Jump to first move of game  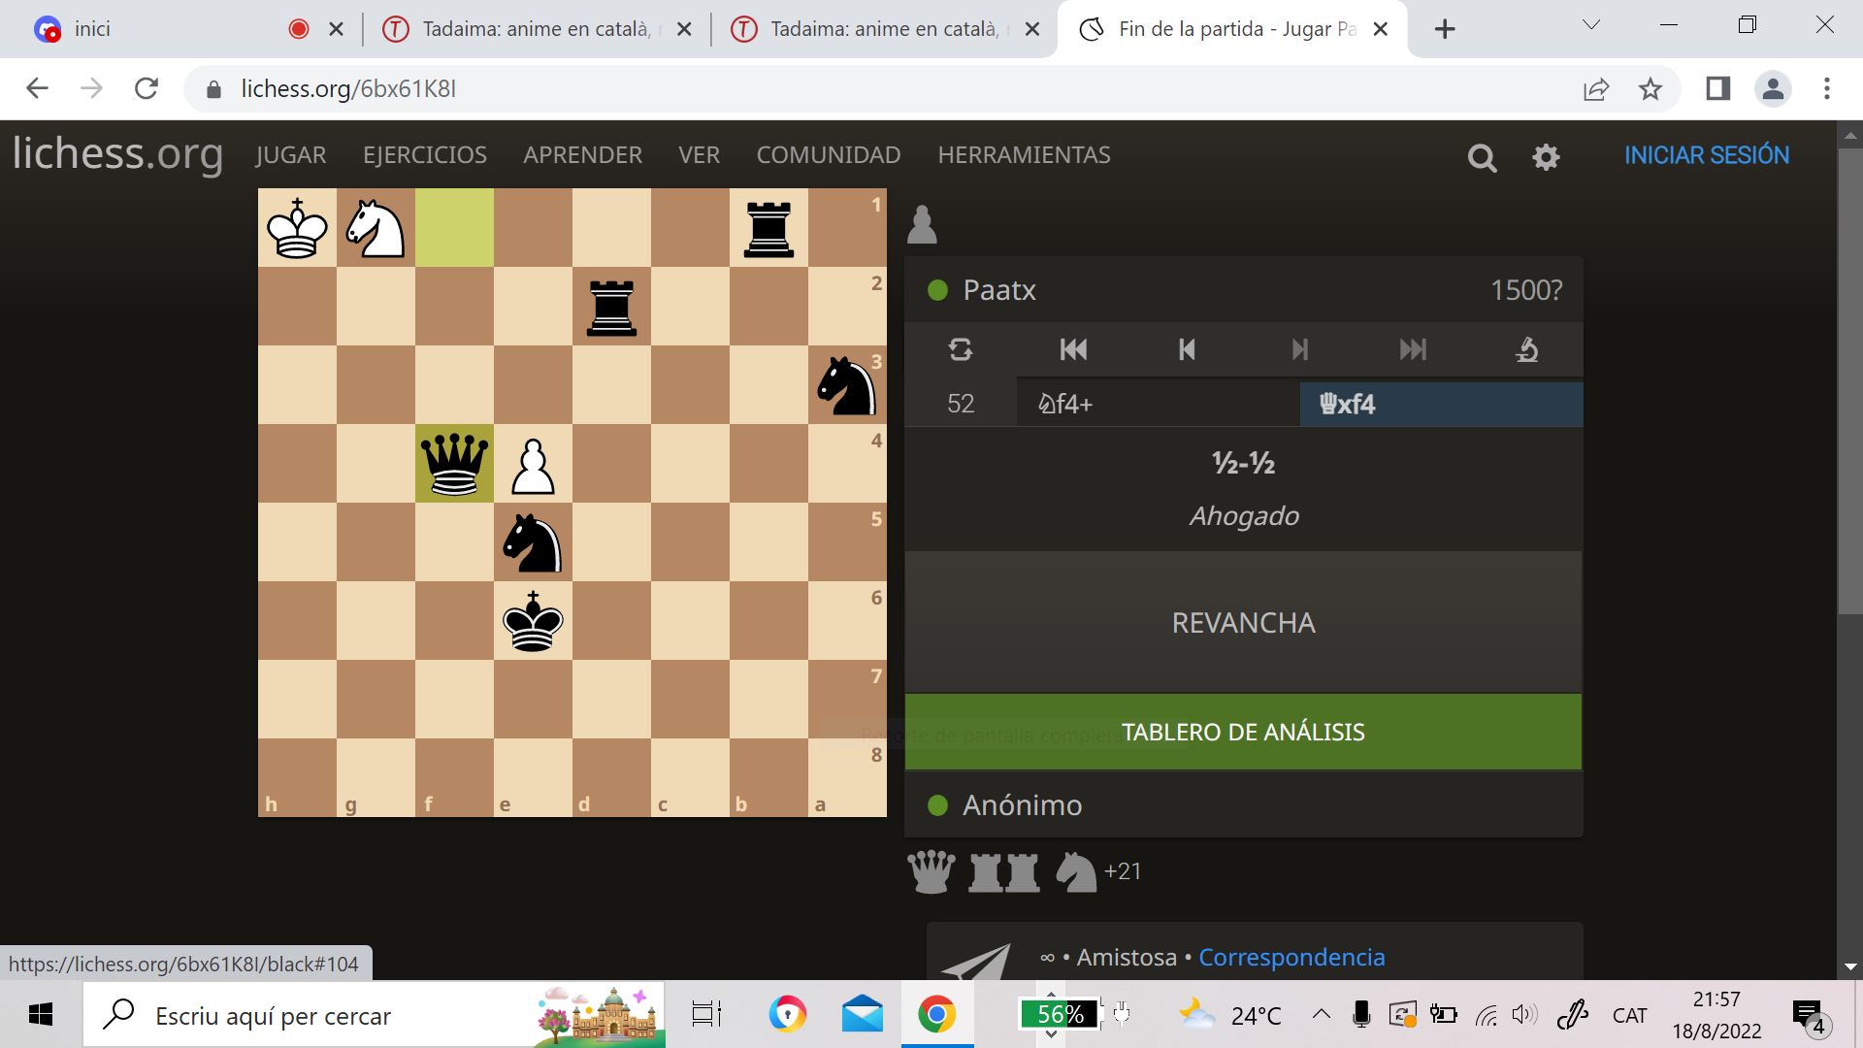(1073, 349)
